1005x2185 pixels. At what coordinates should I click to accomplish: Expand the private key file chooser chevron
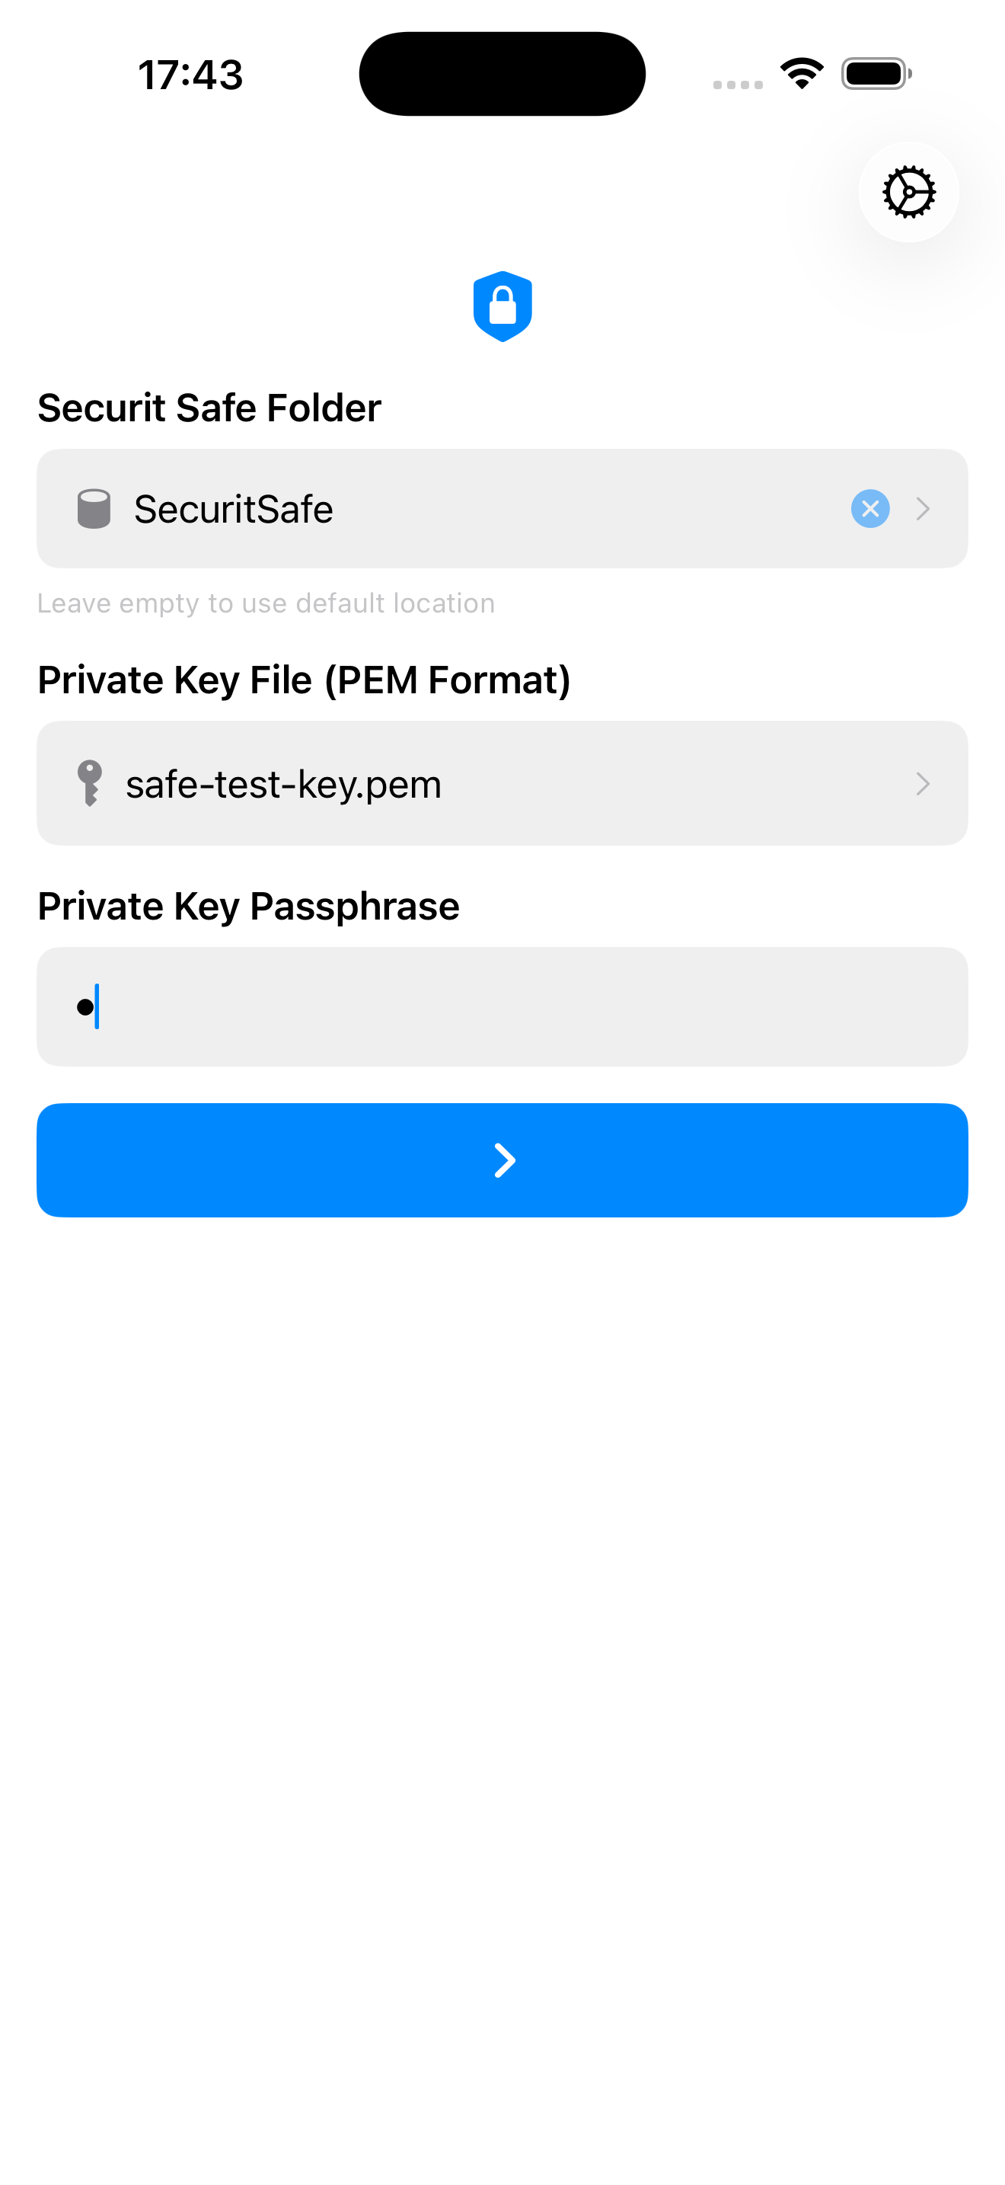[923, 783]
